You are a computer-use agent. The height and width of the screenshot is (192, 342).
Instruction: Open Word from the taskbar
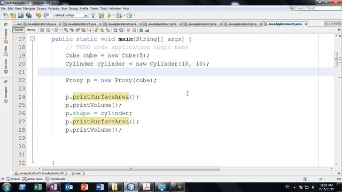click(x=100, y=187)
